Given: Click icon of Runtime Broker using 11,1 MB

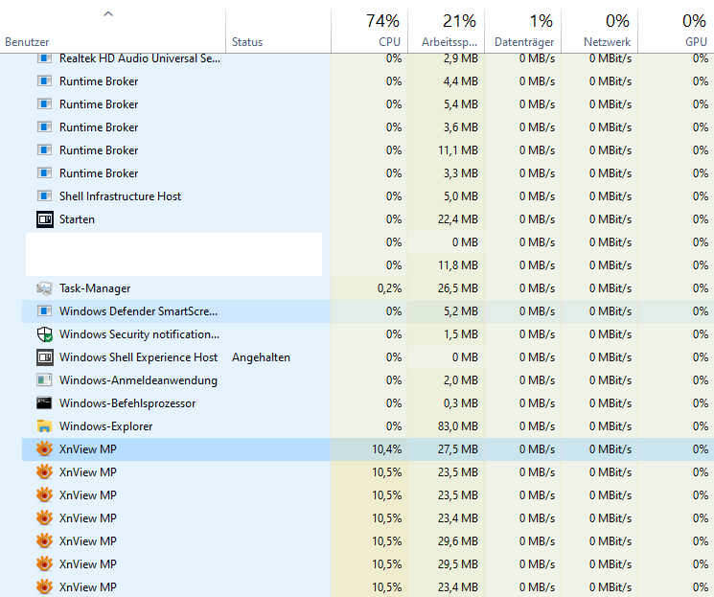Looking at the screenshot, I should (44, 150).
